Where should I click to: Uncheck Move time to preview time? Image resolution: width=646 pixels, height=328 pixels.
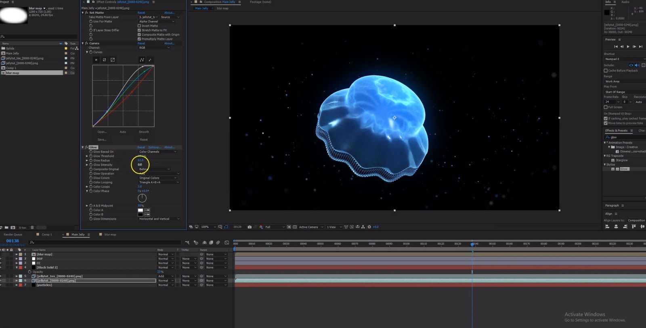[606, 123]
